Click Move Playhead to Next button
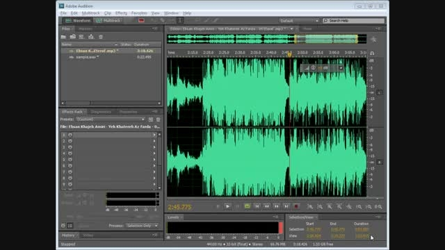Viewport: 445px width, 250px height. click(x=286, y=206)
